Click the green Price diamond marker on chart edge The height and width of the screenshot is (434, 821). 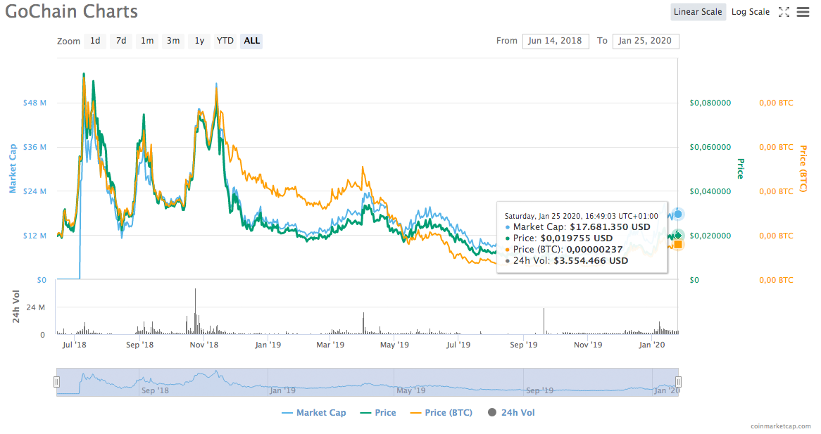point(677,236)
